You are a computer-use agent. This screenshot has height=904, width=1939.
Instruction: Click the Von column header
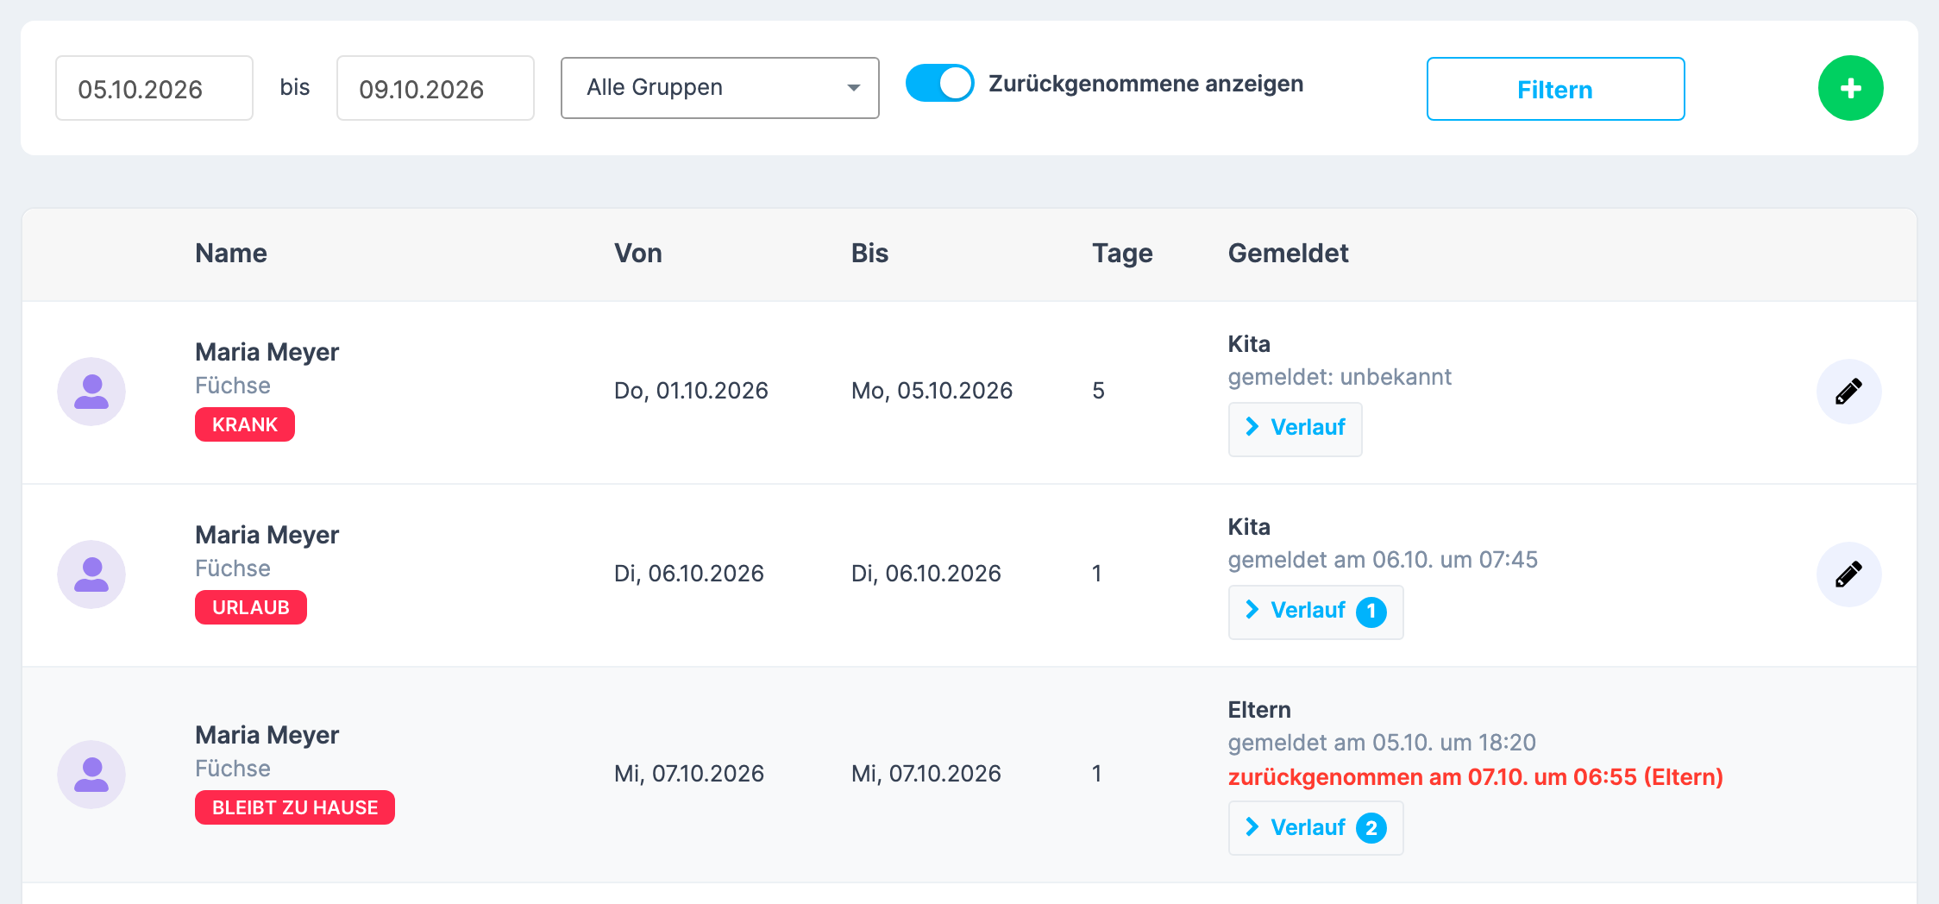coord(638,254)
